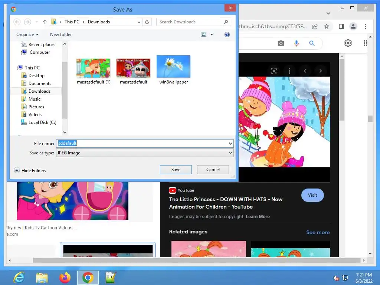Click the blue Google search magnifier
Image resolution: width=380 pixels, height=285 pixels.
pyautogui.click(x=312, y=43)
